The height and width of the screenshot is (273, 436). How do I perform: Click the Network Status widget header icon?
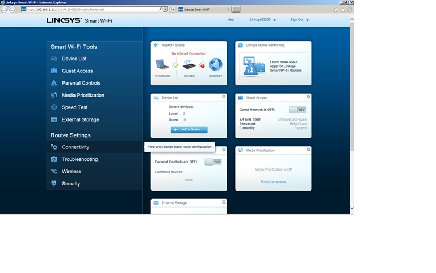pyautogui.click(x=156, y=45)
